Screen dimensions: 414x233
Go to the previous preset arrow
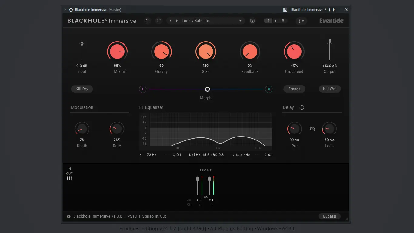point(171,21)
